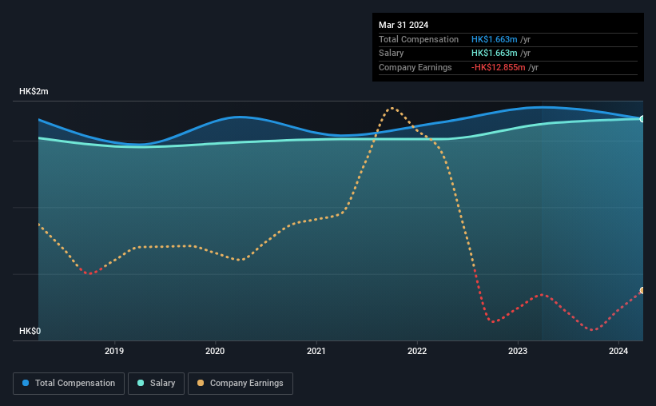The image size is (656, 406).
Task: Click the orange Company Earnings legend dot
Action: (201, 383)
